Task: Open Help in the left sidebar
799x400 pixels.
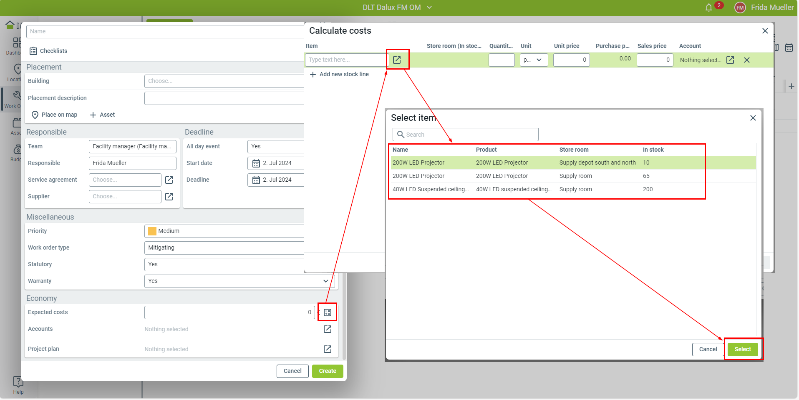Action: coord(18,385)
